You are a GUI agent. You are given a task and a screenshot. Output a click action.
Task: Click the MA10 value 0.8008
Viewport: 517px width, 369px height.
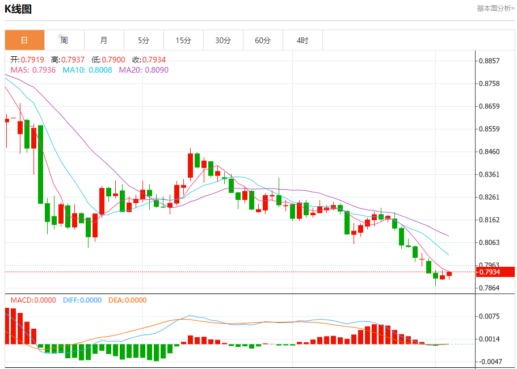pyautogui.click(x=100, y=70)
